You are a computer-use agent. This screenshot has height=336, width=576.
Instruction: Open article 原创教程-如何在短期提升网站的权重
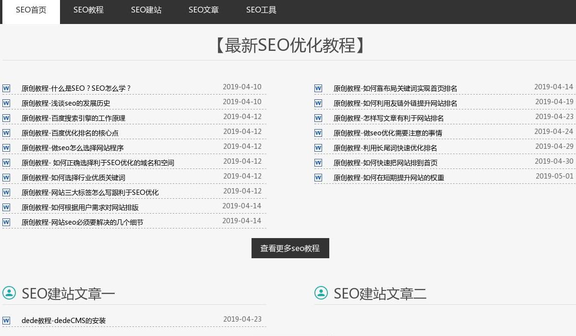(389, 178)
